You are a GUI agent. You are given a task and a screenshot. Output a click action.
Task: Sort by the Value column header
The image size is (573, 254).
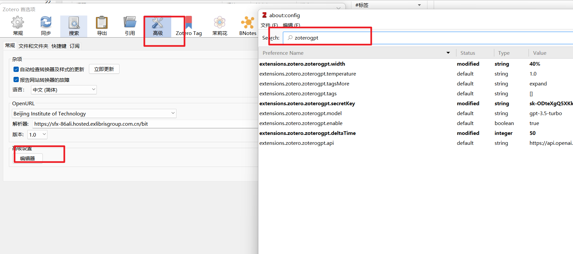click(551, 53)
